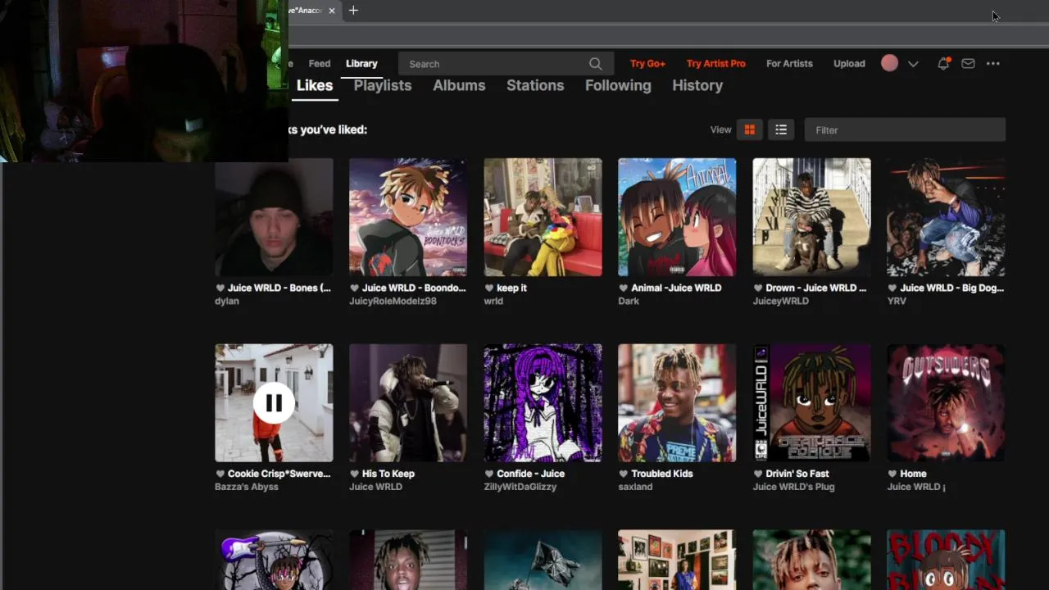Open artist dylan profile
Viewport: 1049px width, 590px height.
coord(227,301)
